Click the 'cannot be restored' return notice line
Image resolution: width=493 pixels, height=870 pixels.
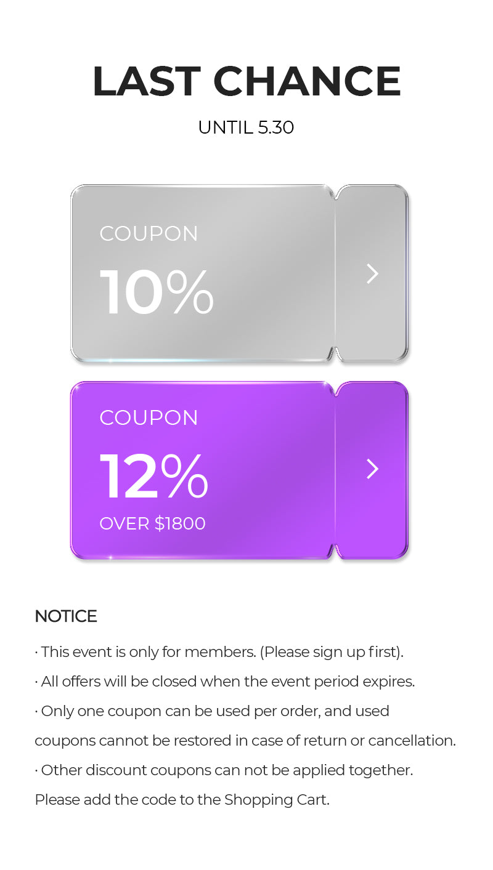pos(245,741)
